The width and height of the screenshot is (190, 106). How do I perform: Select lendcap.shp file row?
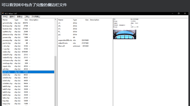[28, 26]
